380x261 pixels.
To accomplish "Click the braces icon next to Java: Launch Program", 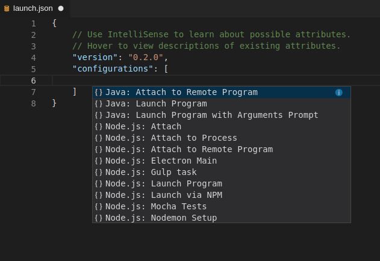I will coord(99,104).
